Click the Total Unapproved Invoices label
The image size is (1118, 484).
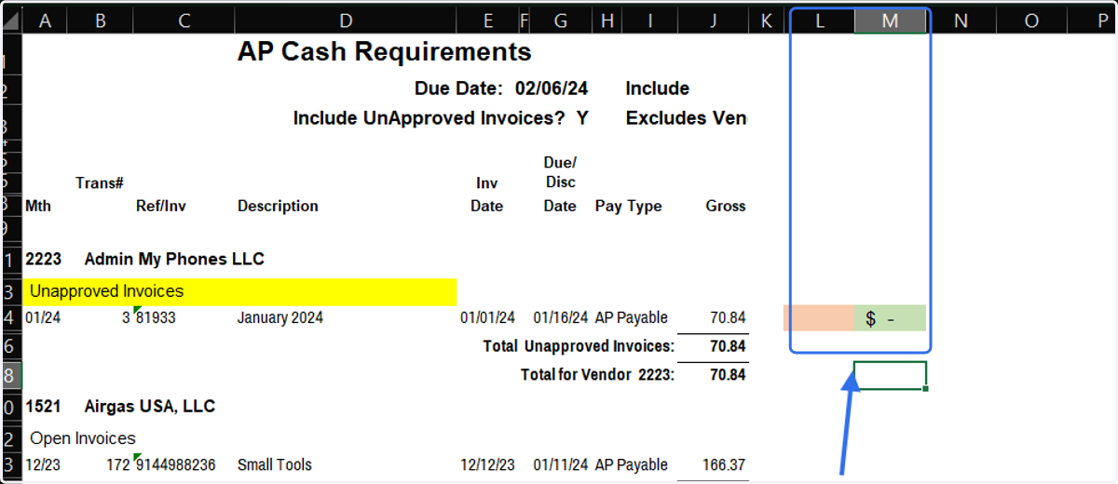pyautogui.click(x=578, y=346)
